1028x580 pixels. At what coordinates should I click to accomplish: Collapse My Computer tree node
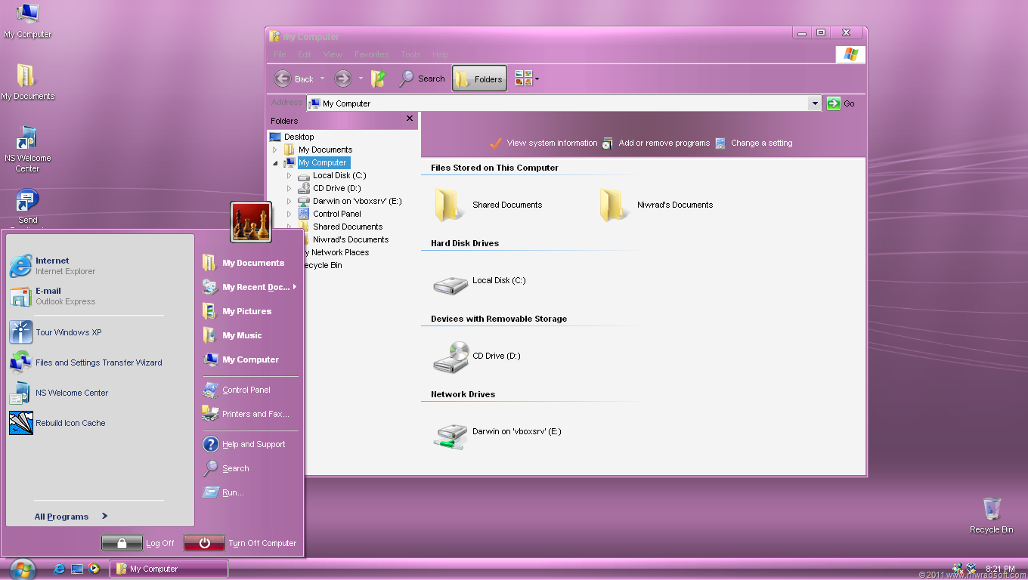[275, 162]
